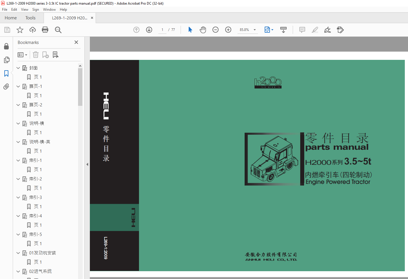Close the Bookmarks panel
The width and height of the screenshot is (408, 279).
[x=76, y=42]
